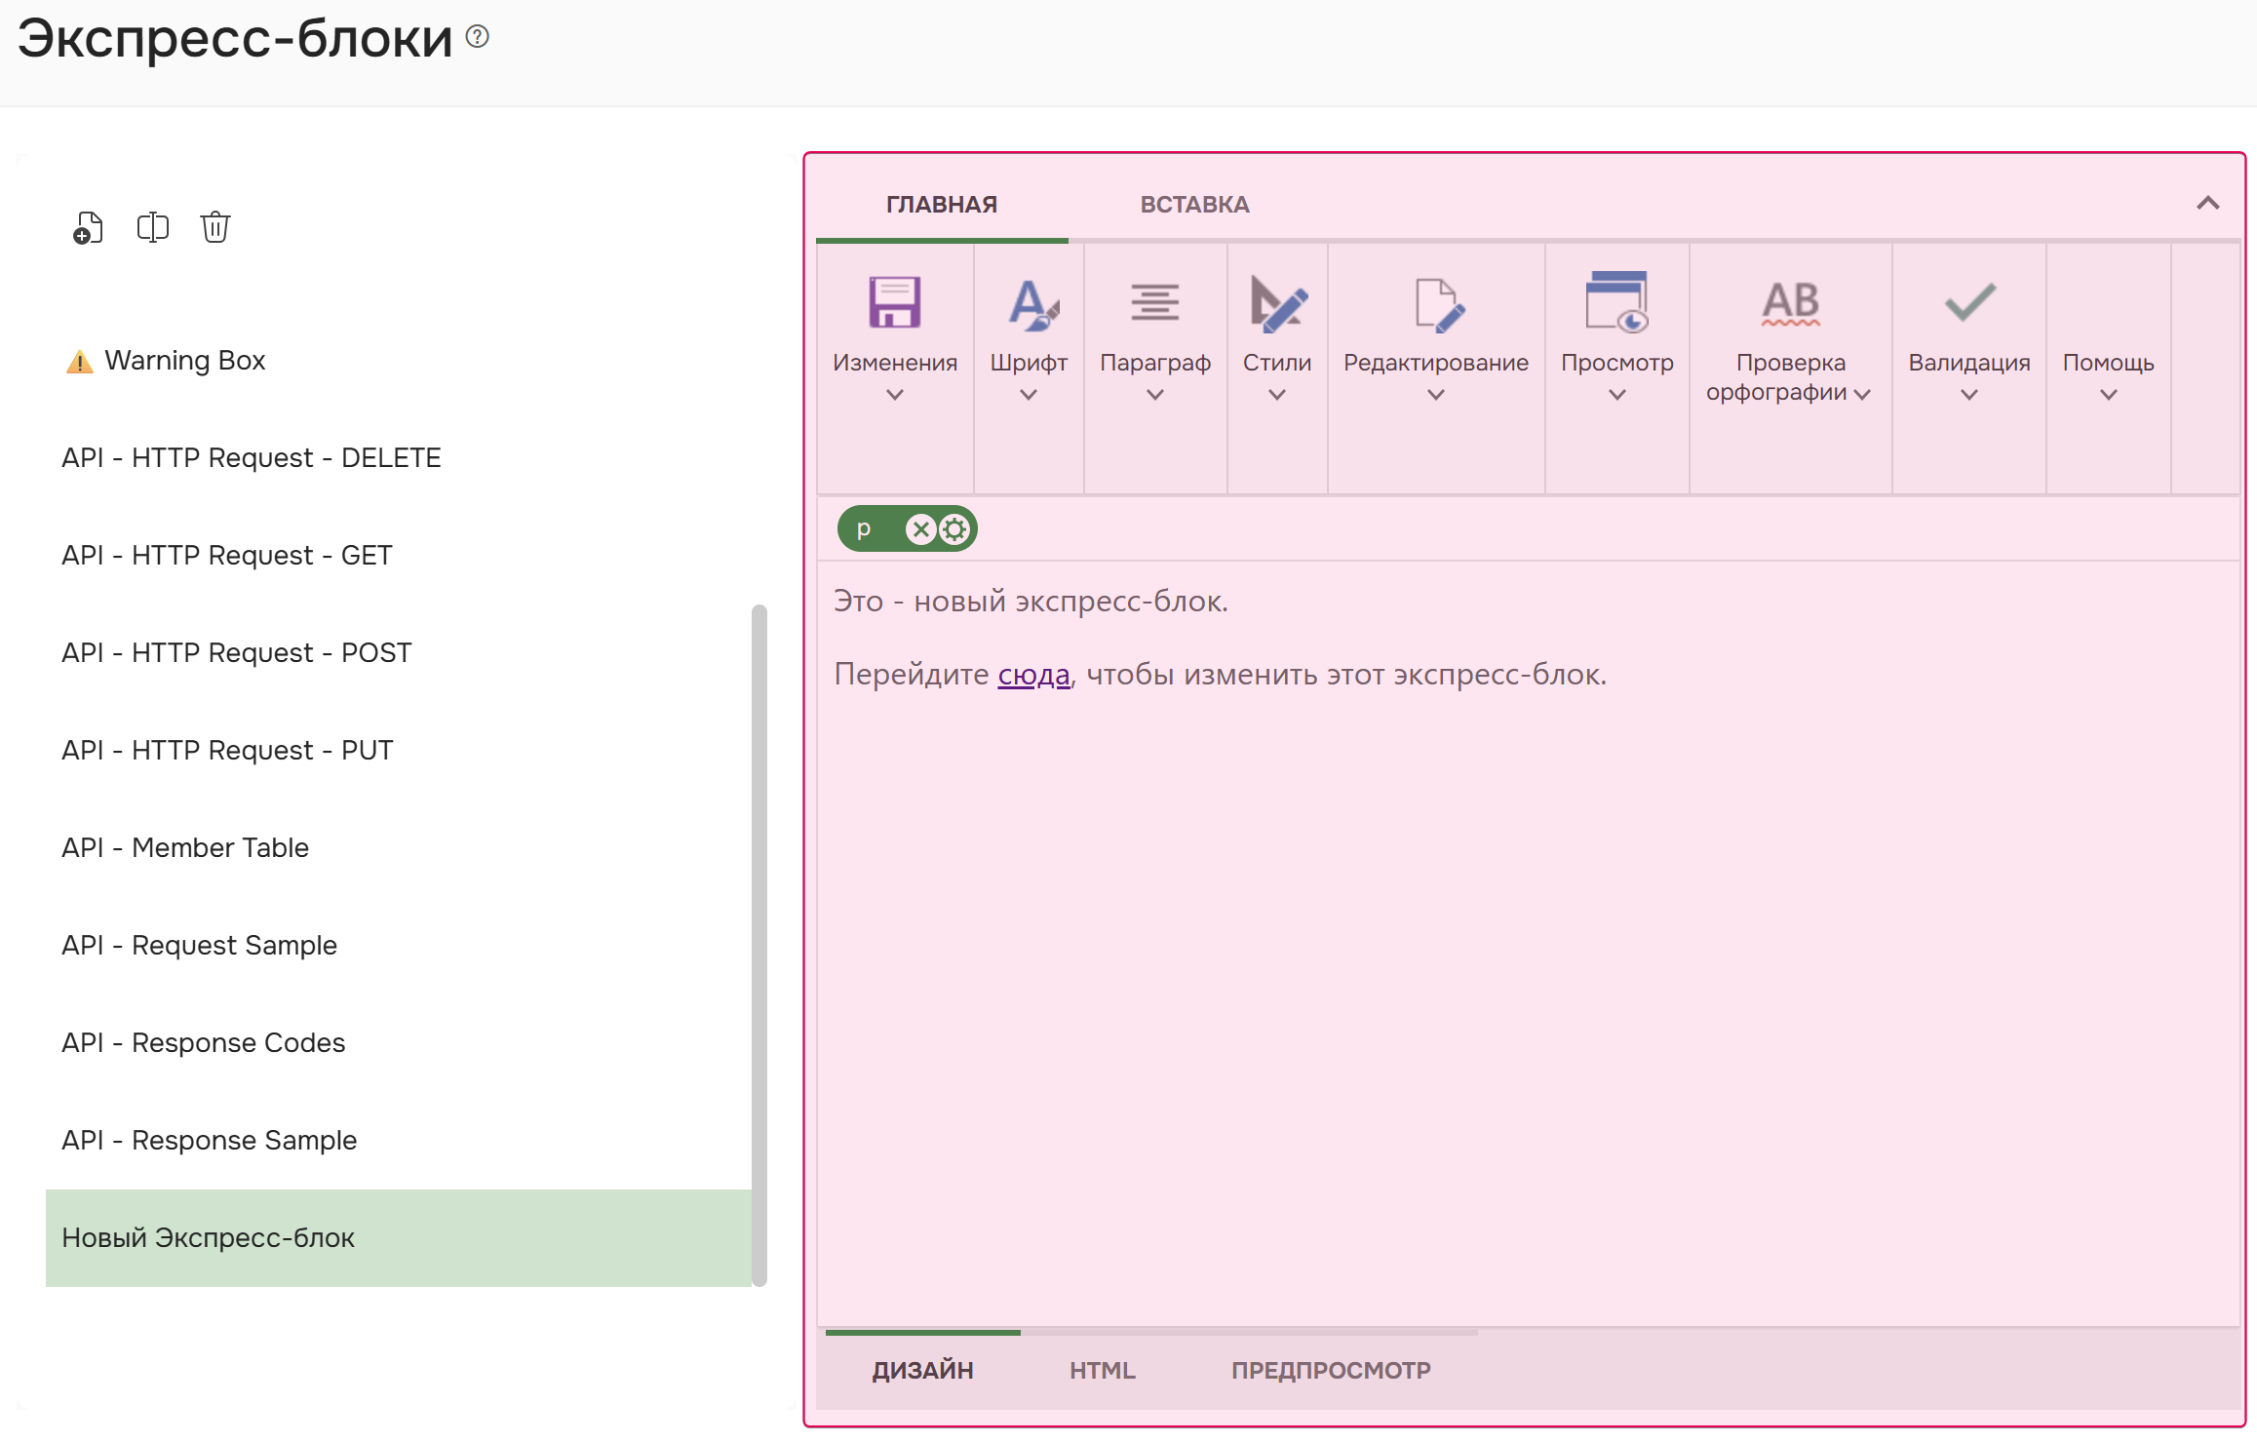The height and width of the screenshot is (1442, 2257).
Task: Open the Просмотр preview icon
Action: (1616, 303)
